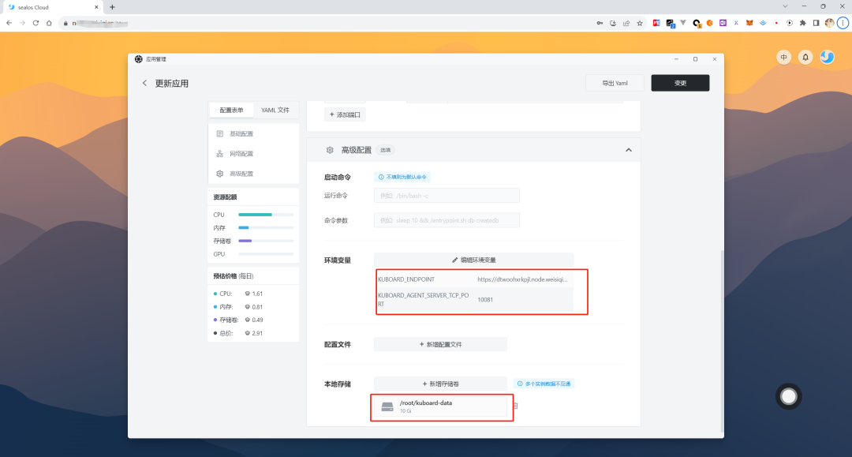Open a new browser tab

(113, 7)
